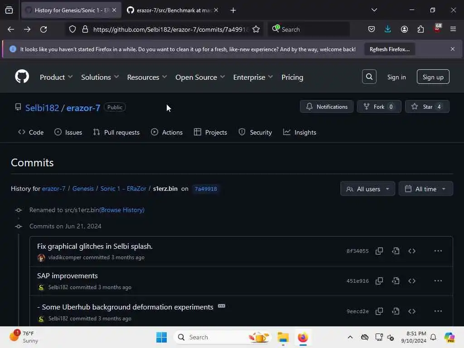Browse repository at commit 451e916

pos(412,281)
